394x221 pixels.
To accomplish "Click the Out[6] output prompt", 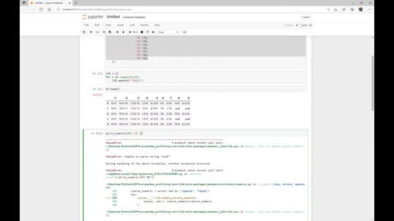I will [98, 95].
